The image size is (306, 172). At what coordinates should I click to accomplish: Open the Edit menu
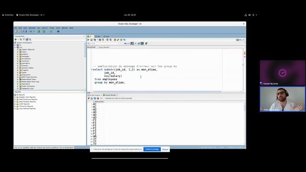[x=20, y=28]
